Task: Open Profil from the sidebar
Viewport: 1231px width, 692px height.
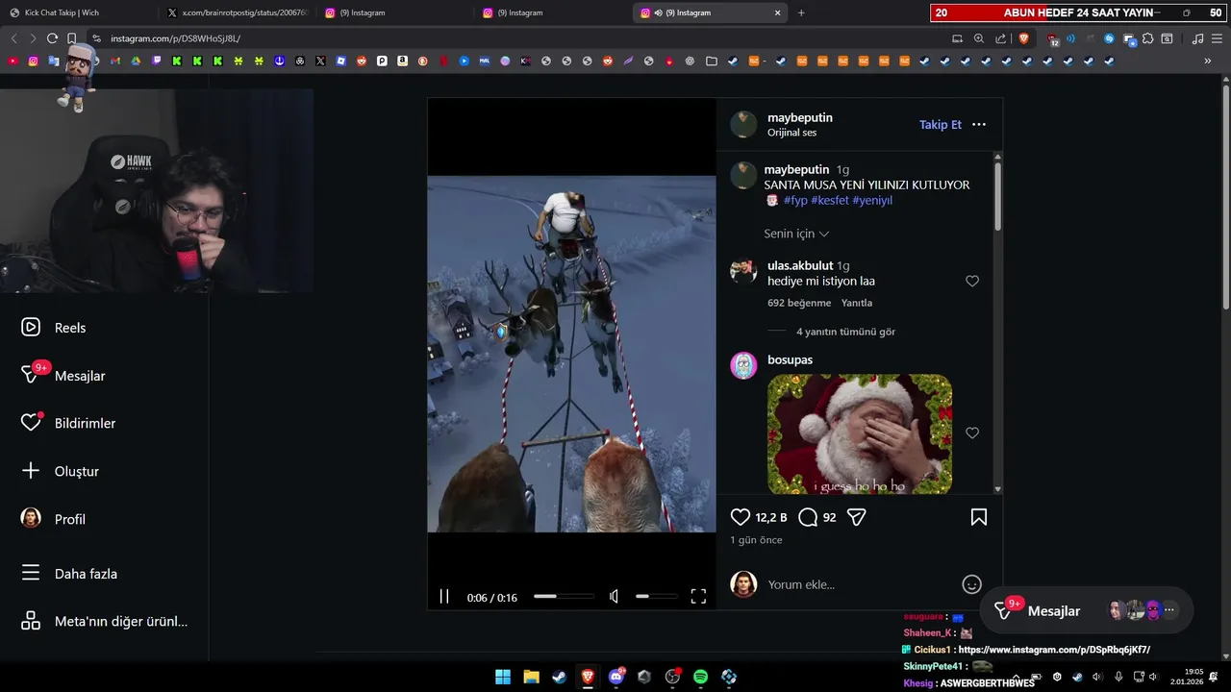Action: 53,519
